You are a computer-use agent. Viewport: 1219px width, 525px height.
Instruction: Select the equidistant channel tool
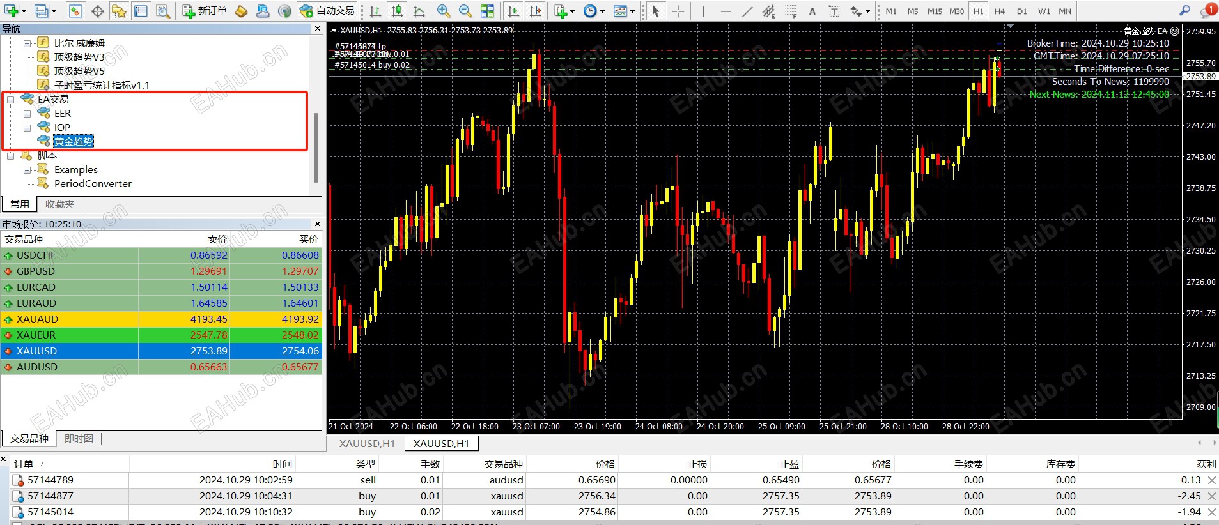pos(768,11)
